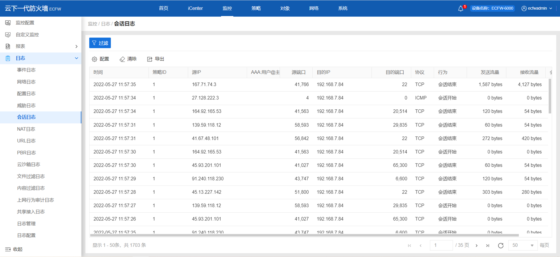Open 威胁日志 in the sidebar
The height and width of the screenshot is (257, 560).
(x=26, y=105)
